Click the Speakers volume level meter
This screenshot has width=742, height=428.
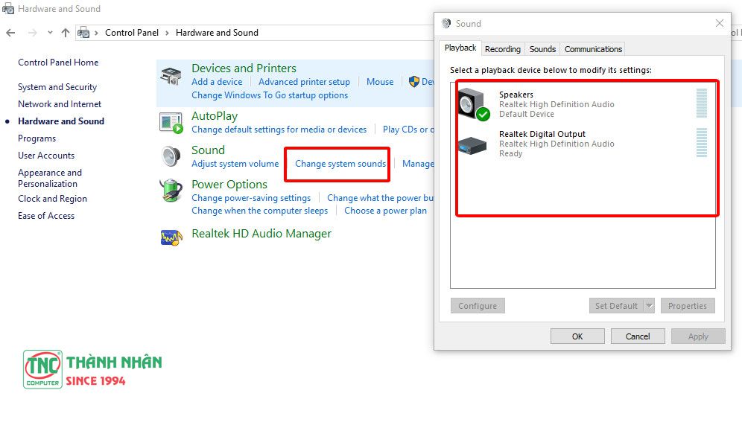coord(702,103)
